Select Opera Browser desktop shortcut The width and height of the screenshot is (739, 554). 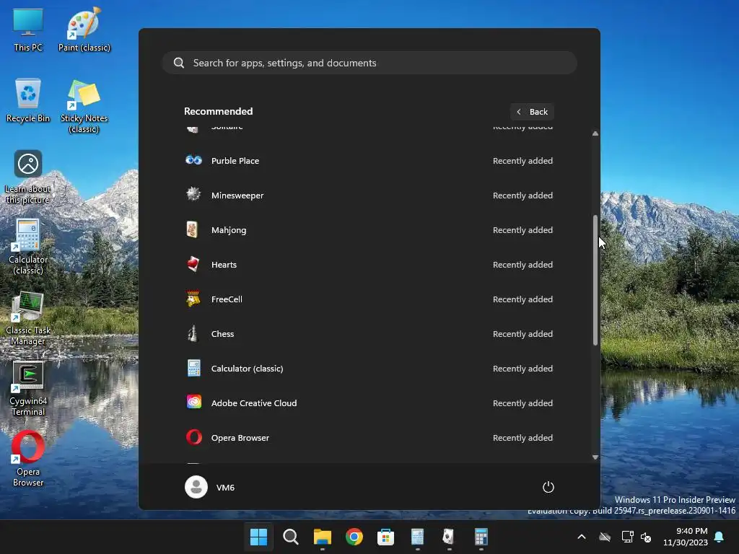[x=28, y=459]
